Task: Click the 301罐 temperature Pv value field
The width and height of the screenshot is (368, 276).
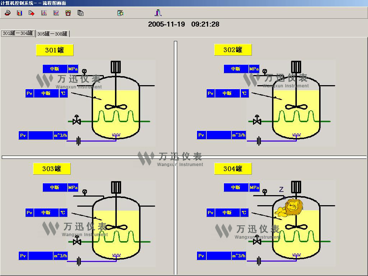Action: (x=46, y=93)
